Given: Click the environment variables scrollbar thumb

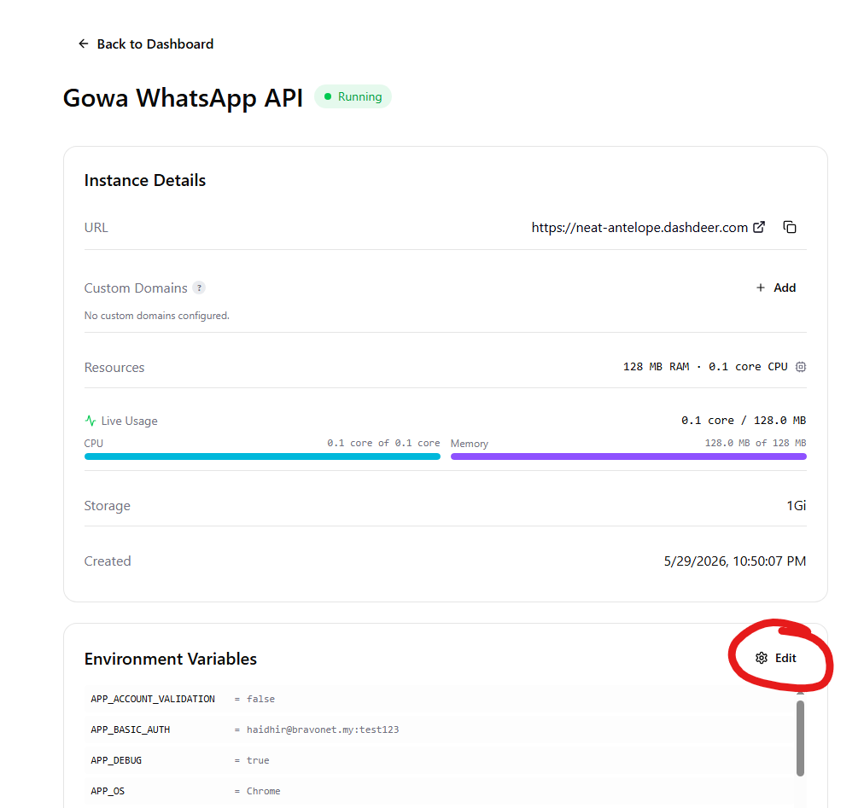Looking at the screenshot, I should pos(800,738).
